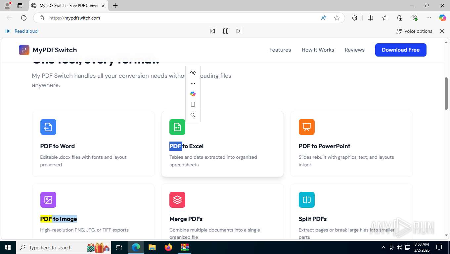Open Voice options for Read aloud

[414, 31]
